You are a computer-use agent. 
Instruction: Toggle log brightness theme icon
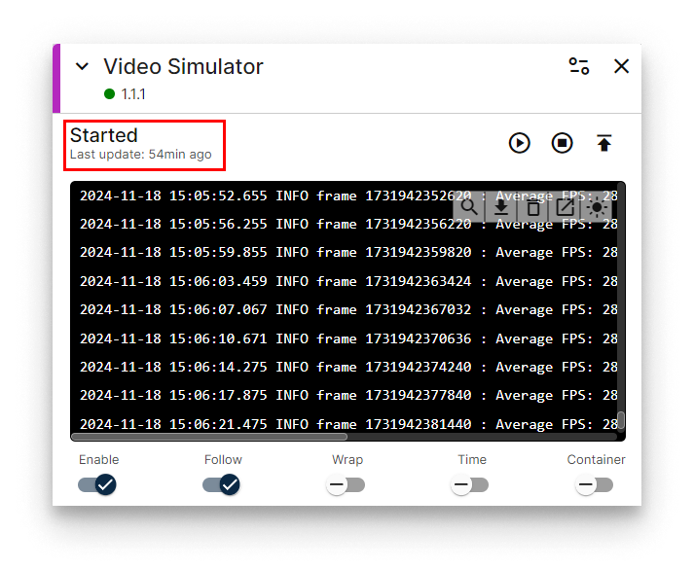[597, 207]
